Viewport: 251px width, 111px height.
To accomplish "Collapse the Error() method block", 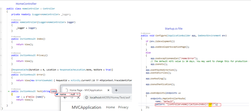I will [1, 75].
